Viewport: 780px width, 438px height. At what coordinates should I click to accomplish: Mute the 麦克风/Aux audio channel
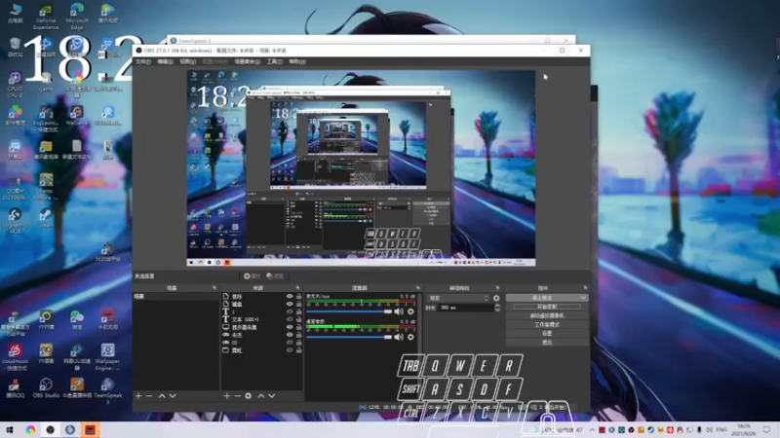[x=399, y=311]
